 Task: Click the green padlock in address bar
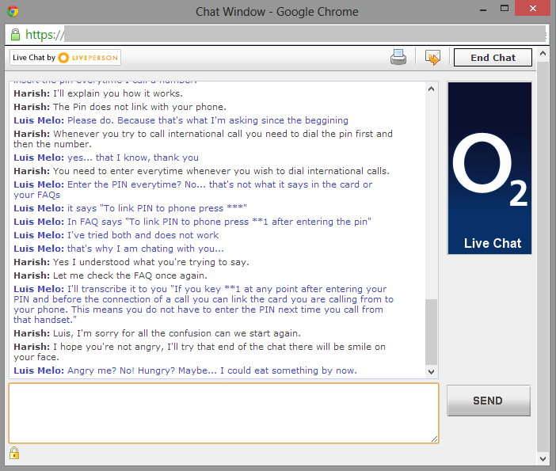(15, 34)
